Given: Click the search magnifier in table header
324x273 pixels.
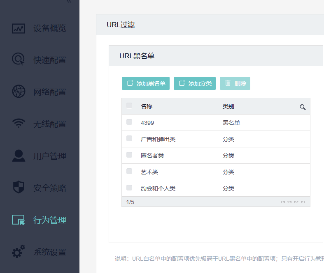Looking at the screenshot, I should [303, 107].
